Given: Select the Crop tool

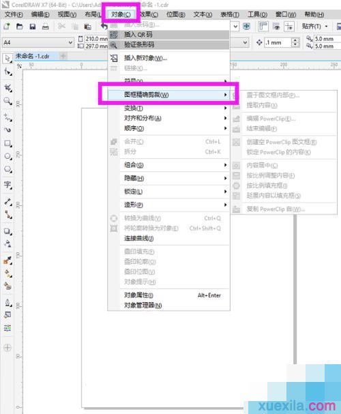Looking at the screenshot, I should (8, 87).
